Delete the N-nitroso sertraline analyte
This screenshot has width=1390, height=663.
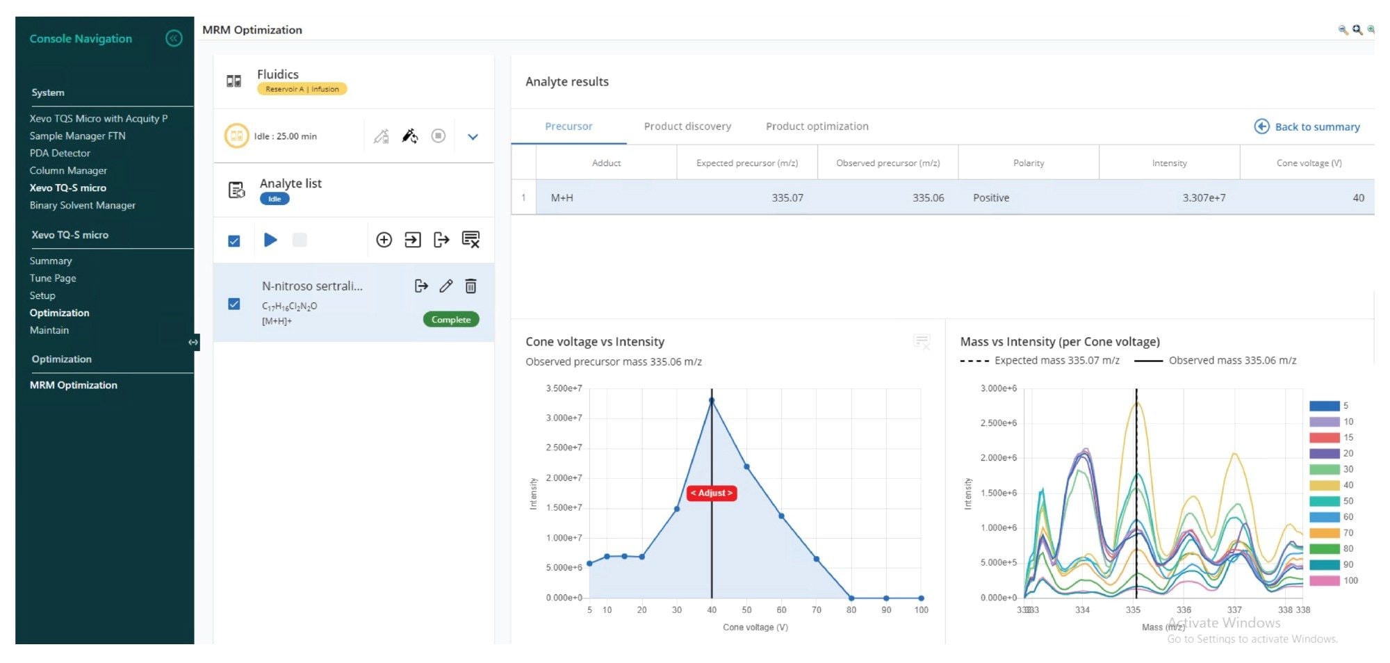[x=471, y=286]
